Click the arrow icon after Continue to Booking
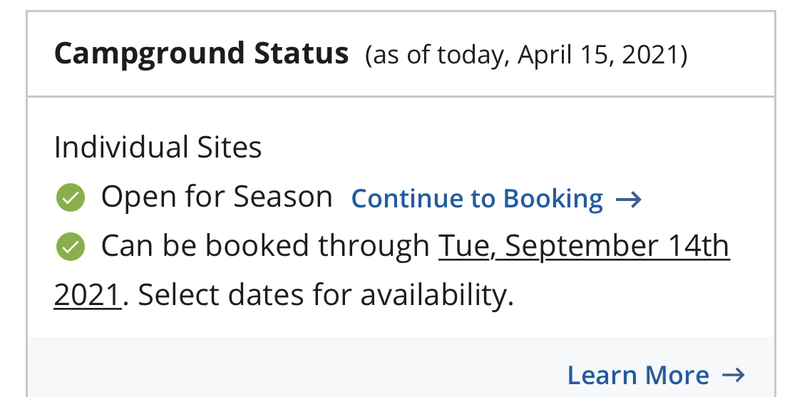This screenshot has height=397, width=802. click(628, 200)
